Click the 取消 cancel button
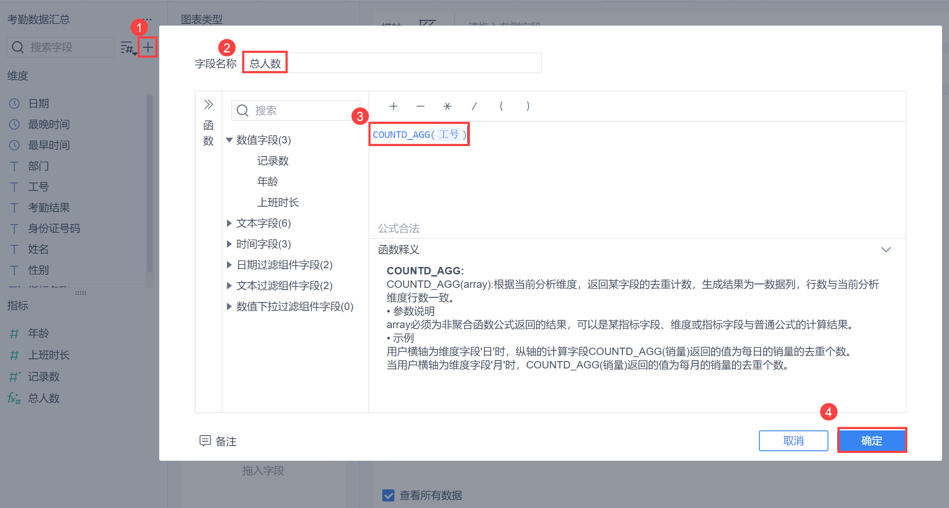This screenshot has height=508, width=949. pos(793,441)
